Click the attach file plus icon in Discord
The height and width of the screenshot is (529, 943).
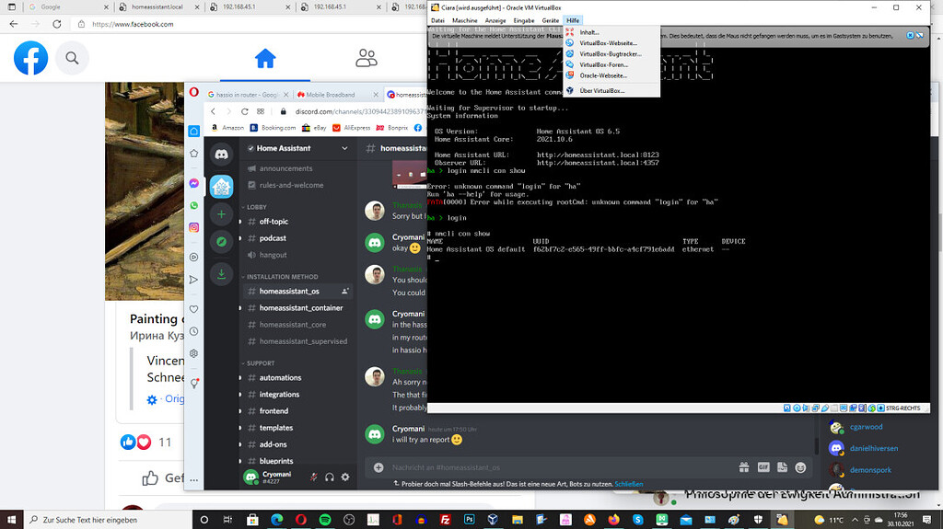point(378,467)
